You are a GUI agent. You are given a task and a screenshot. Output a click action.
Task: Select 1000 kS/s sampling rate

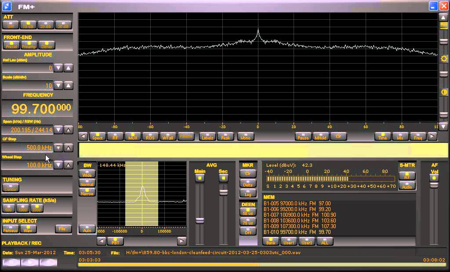click(x=22, y=208)
